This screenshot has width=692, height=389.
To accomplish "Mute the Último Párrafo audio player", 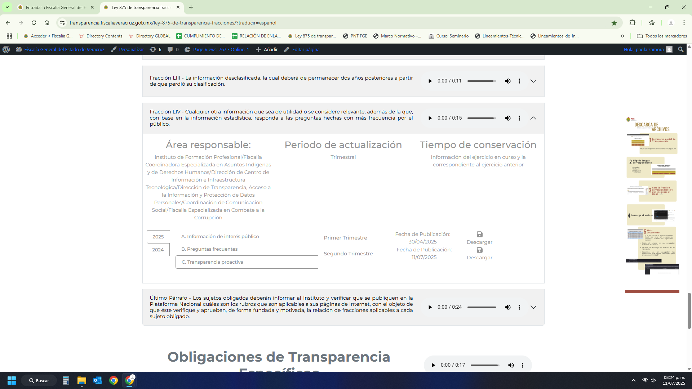I will [x=507, y=307].
